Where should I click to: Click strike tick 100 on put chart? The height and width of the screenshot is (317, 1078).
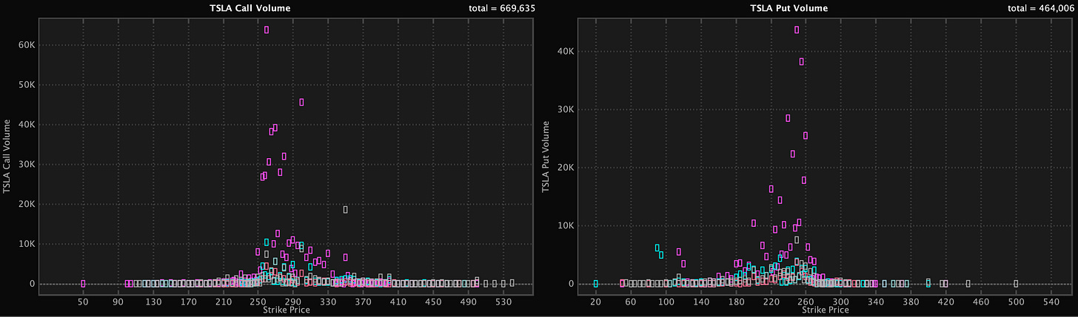(x=666, y=302)
